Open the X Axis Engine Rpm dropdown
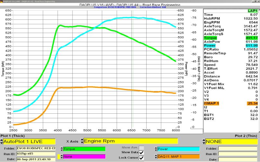This screenshot has width=260, height=162. (x=131, y=141)
